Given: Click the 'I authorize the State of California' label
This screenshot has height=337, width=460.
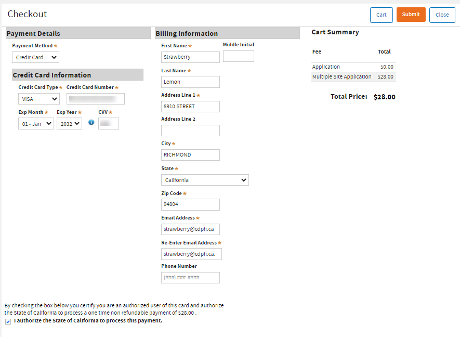Looking at the screenshot, I should pyautogui.click(x=88, y=320).
